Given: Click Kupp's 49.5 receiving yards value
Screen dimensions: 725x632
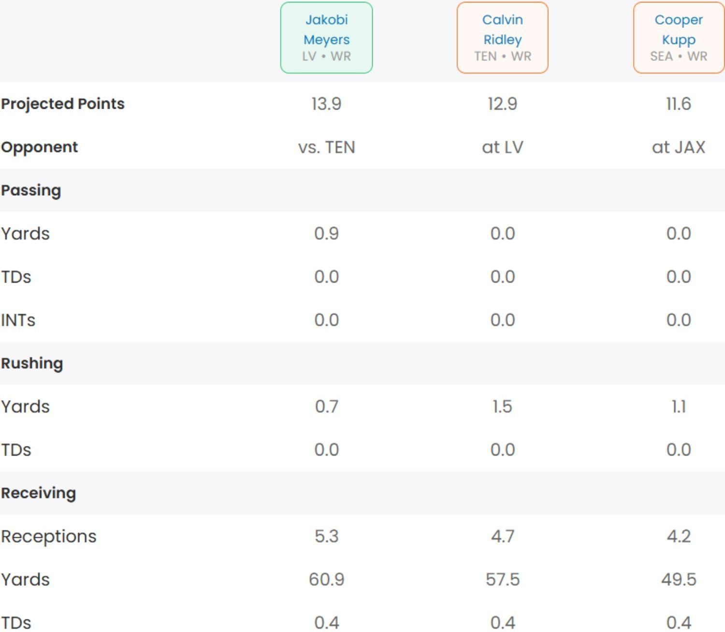Looking at the screenshot, I should (679, 579).
